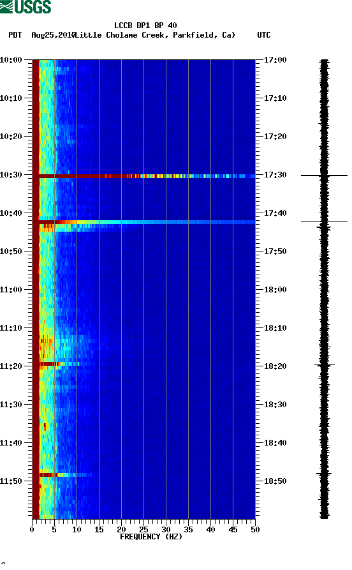Click the '50' frequency tick label

click(x=255, y=530)
